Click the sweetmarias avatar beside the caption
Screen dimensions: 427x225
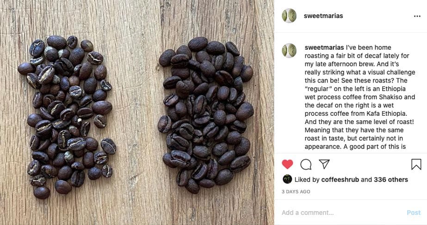tap(289, 51)
